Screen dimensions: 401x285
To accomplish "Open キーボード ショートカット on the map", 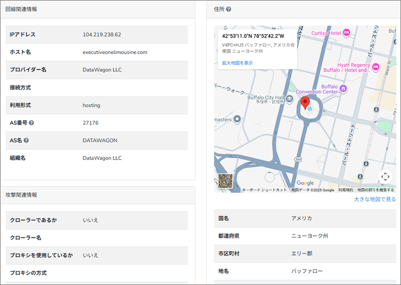I will (264, 190).
